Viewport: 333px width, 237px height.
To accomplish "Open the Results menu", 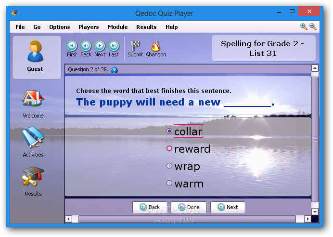I will (x=146, y=27).
